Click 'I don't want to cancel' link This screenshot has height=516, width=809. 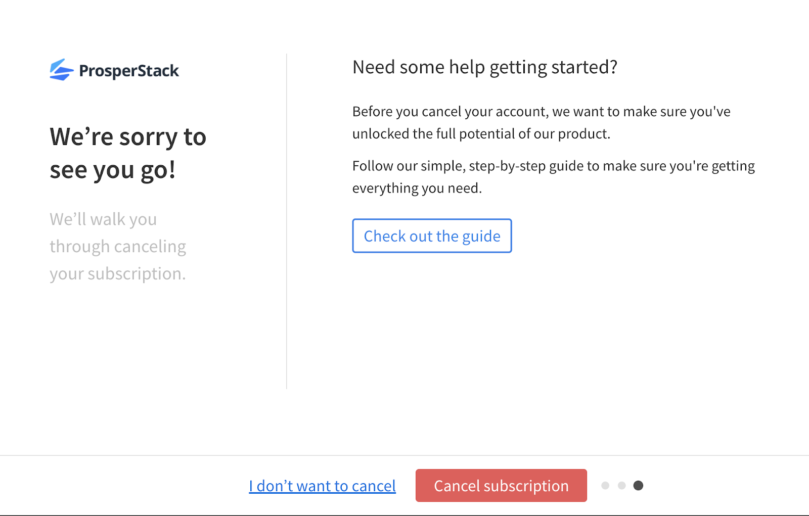click(x=322, y=486)
